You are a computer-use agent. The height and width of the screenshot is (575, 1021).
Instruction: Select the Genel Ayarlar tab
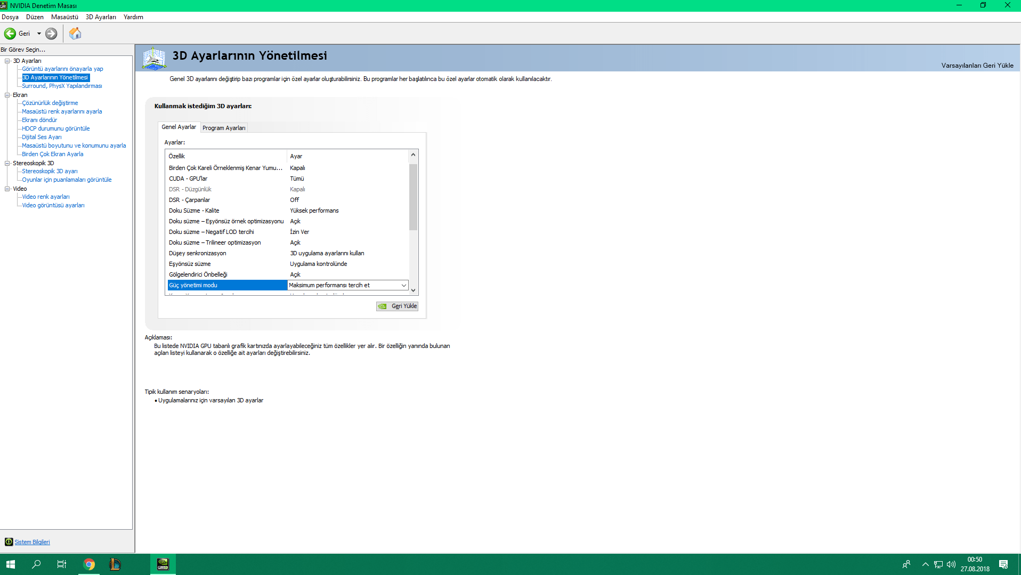pos(179,127)
